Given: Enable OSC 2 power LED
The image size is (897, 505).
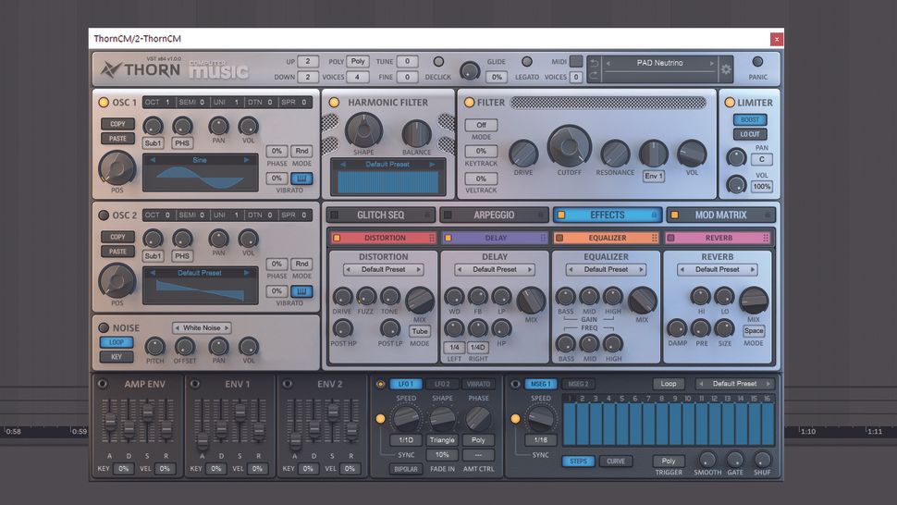Looking at the screenshot, I should click(x=104, y=215).
